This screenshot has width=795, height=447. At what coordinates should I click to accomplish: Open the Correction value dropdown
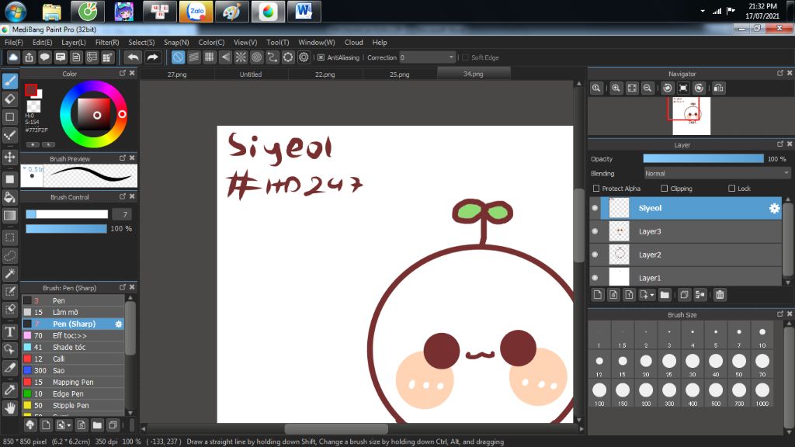[x=451, y=57]
